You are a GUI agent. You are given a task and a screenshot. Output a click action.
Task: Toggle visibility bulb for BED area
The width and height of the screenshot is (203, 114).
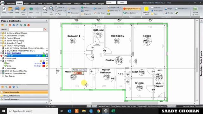pos(47,63)
